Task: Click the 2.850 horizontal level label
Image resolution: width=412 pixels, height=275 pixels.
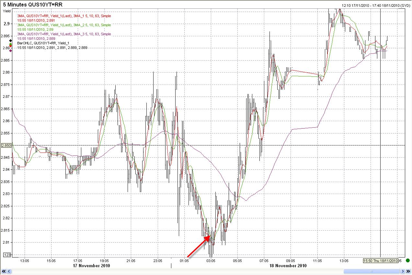Action: click(7, 145)
